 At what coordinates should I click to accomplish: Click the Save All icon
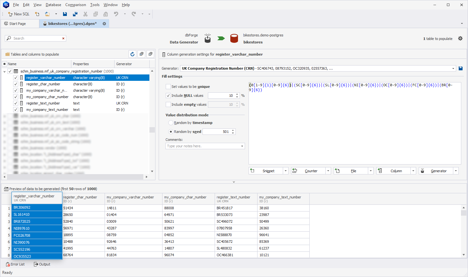point(75,14)
